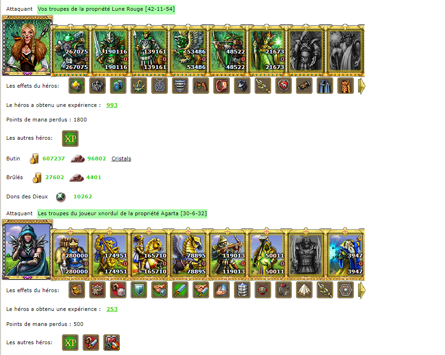Click the fist and sword hero icon
This screenshot has height=355, width=445.
tap(91, 342)
